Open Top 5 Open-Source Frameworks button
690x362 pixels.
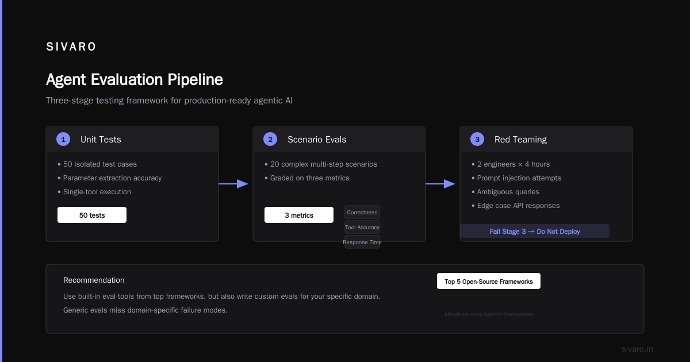click(489, 281)
